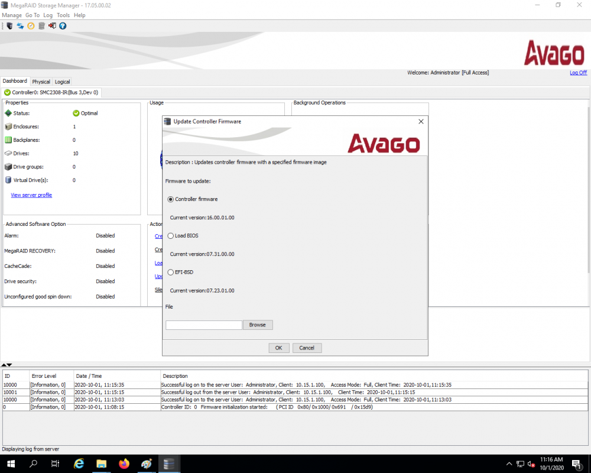591x473 pixels.
Task: Select the Controller firmware radio button
Action: (171, 199)
